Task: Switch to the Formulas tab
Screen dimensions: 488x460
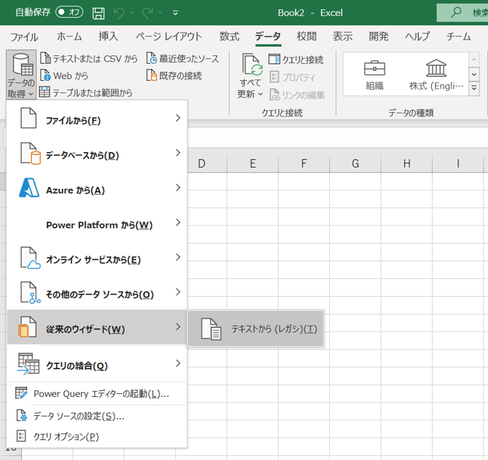Action: (229, 37)
